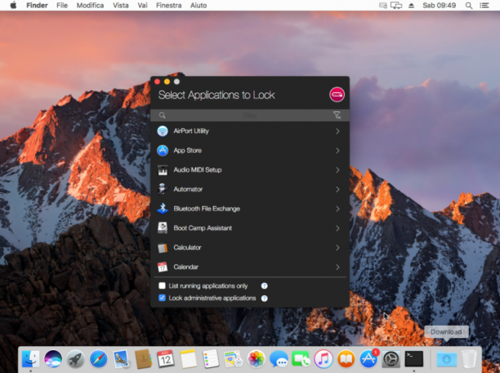The image size is (500, 373).
Task: Open Mail stamp icon in the Dock
Action: (121, 358)
